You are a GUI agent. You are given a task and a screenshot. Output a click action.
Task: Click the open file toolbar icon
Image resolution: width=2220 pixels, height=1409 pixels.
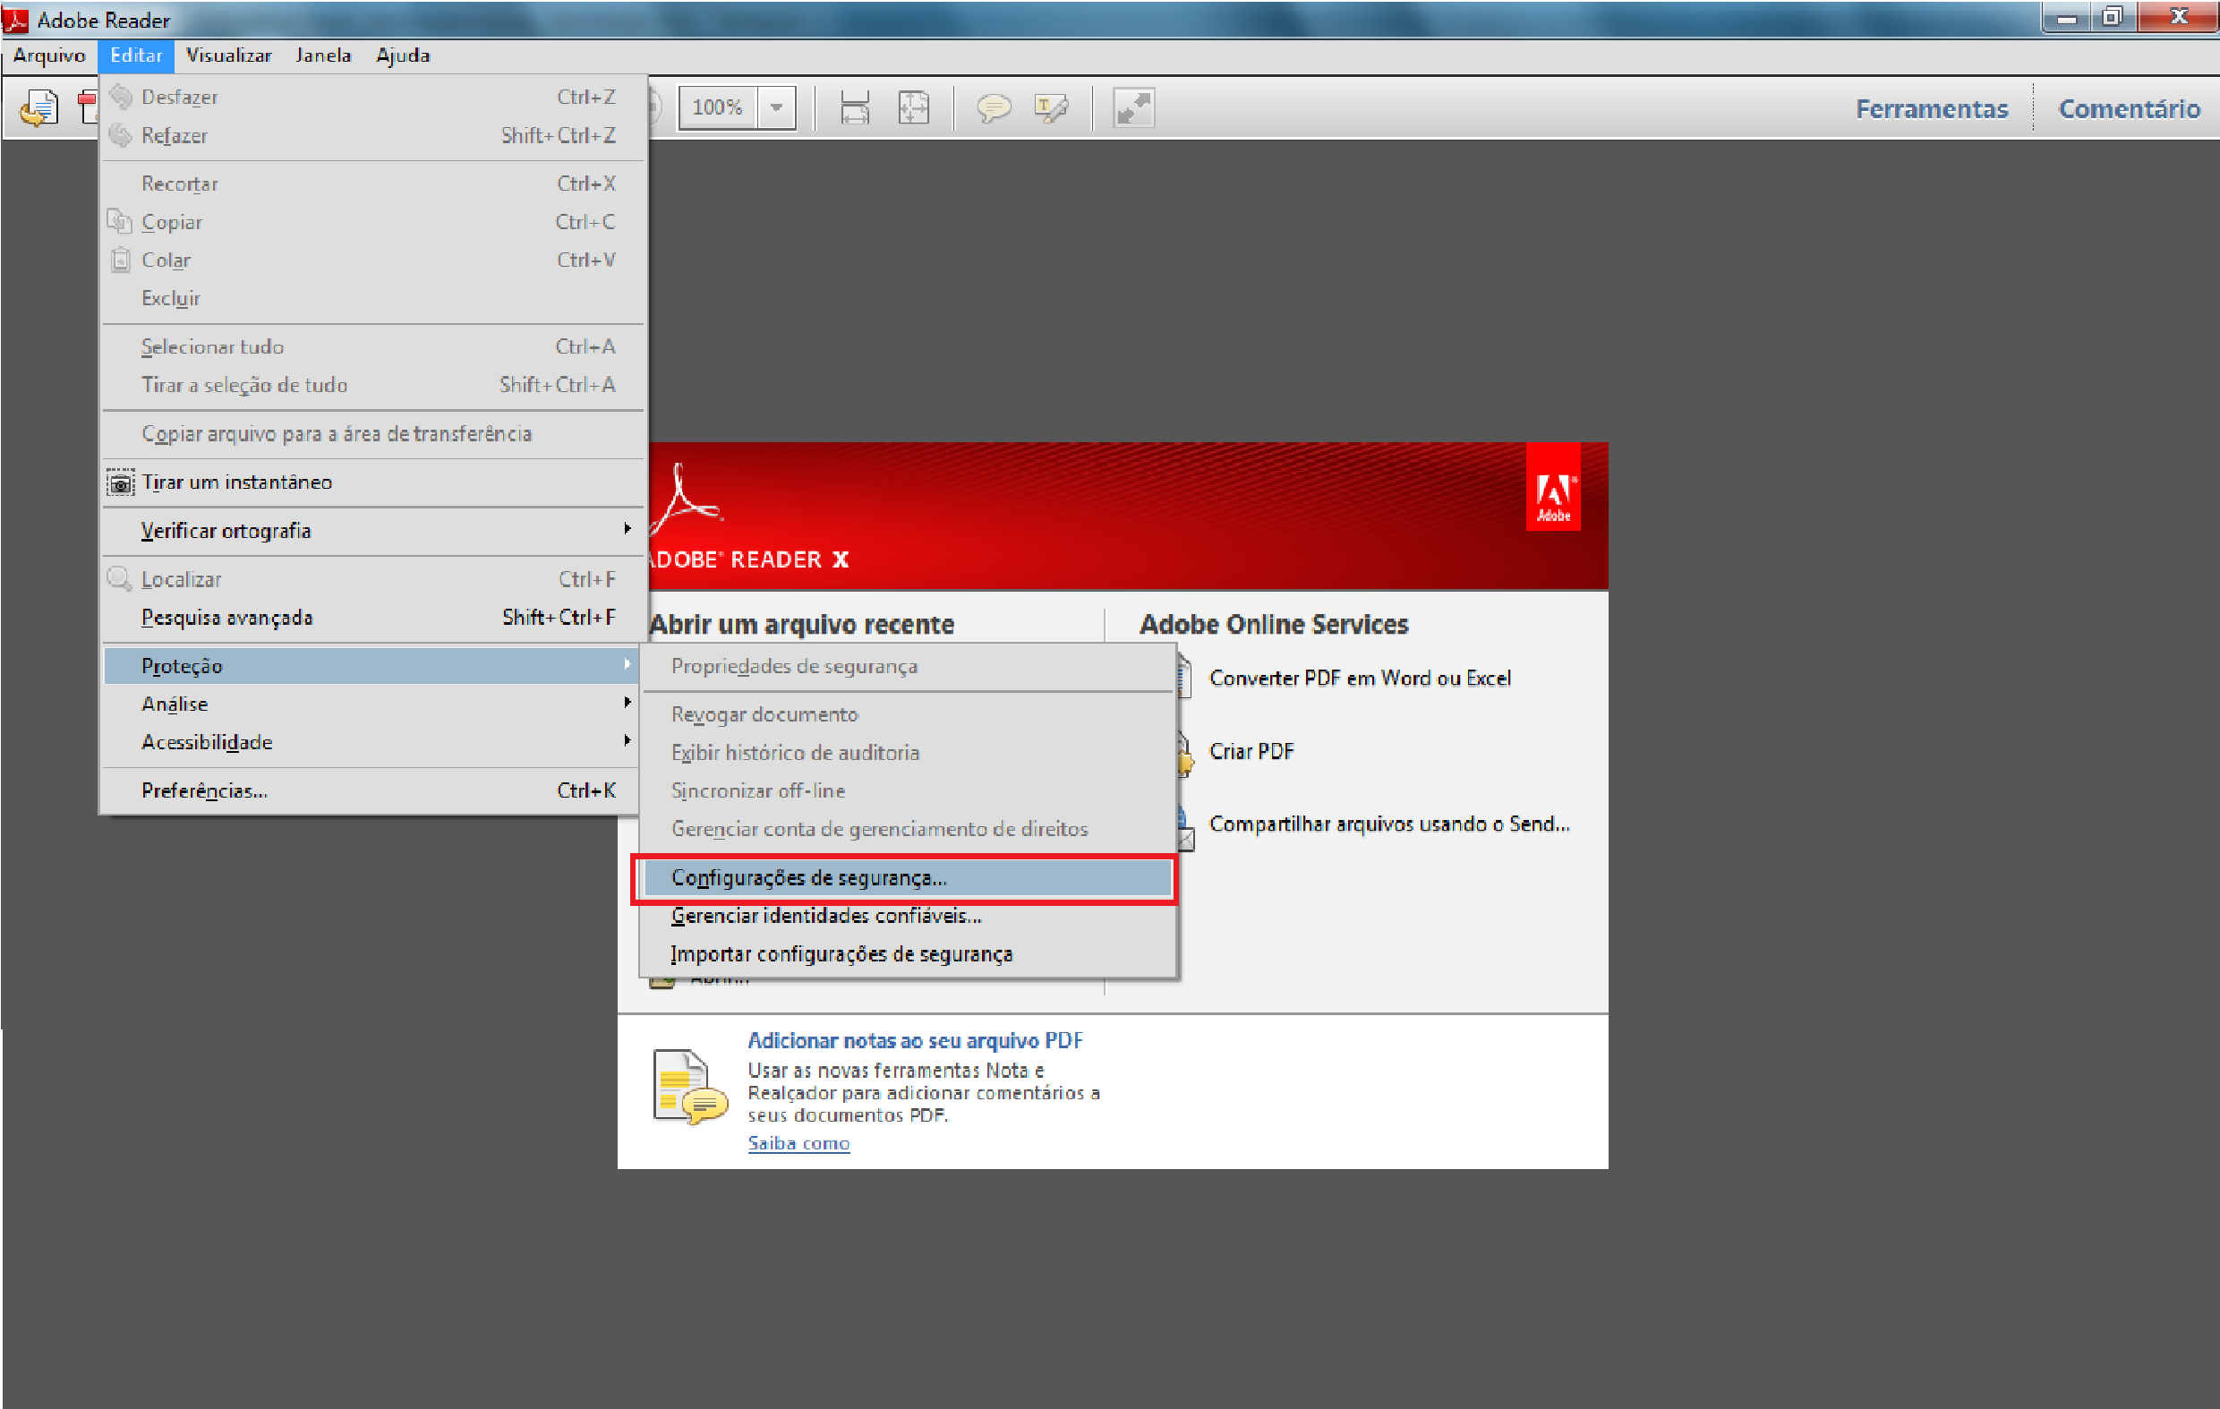click(x=38, y=108)
